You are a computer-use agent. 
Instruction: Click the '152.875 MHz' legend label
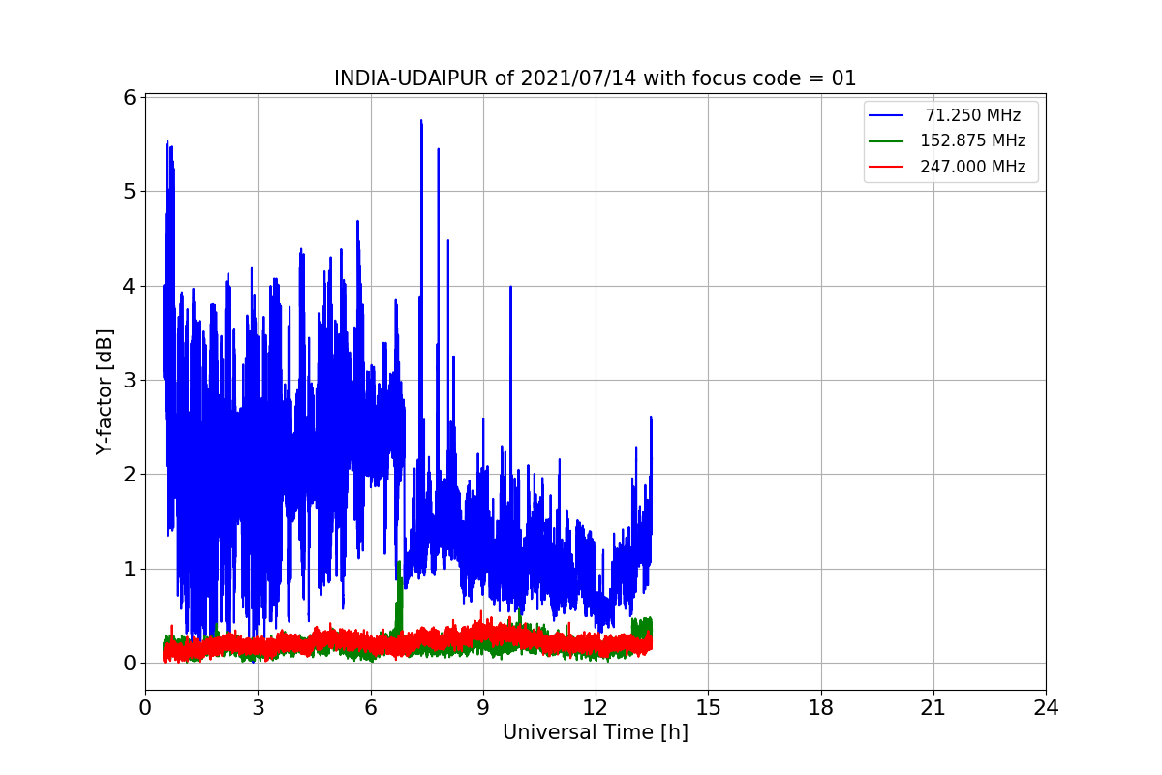973,140
